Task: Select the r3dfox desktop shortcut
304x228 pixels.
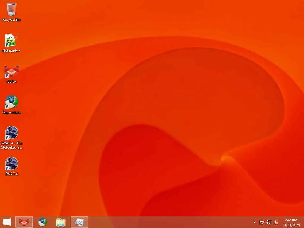Action: pos(12,74)
